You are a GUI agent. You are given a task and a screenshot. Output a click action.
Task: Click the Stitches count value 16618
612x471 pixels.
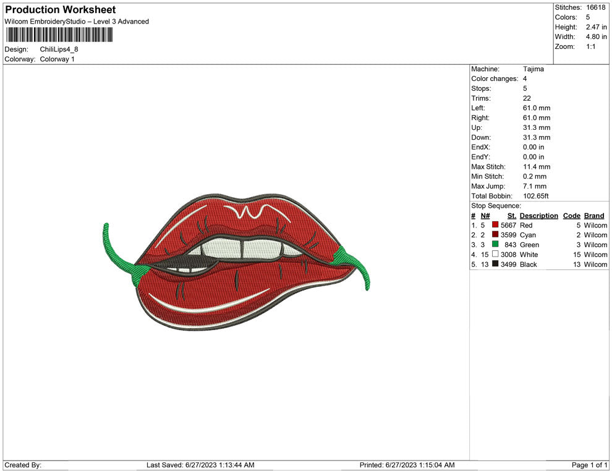597,7
